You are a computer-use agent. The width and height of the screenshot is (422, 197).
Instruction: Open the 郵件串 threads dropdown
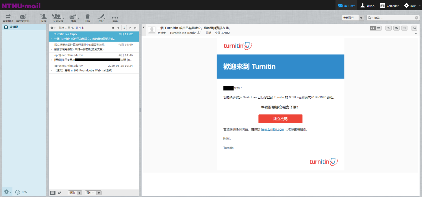tap(94, 193)
